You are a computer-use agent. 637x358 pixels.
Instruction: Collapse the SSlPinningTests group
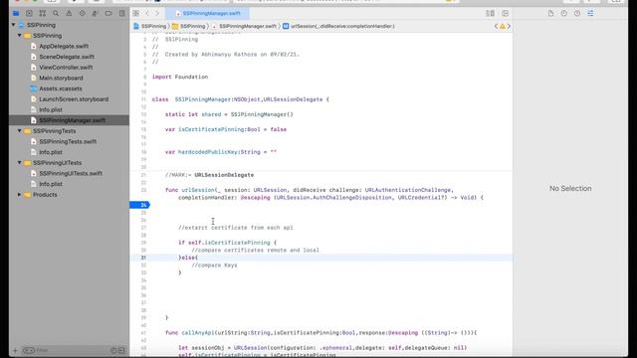[x=20, y=130]
